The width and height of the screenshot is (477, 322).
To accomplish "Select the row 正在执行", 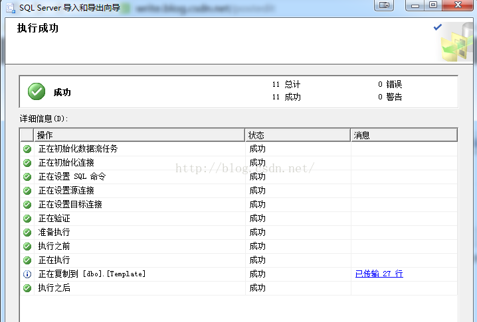I will click(x=238, y=260).
